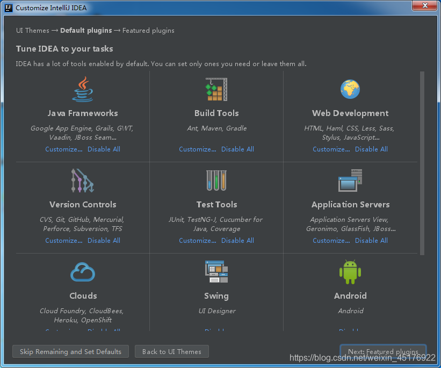Click 'UI Designer' description under Swing
441x368 pixels.
point(217,311)
